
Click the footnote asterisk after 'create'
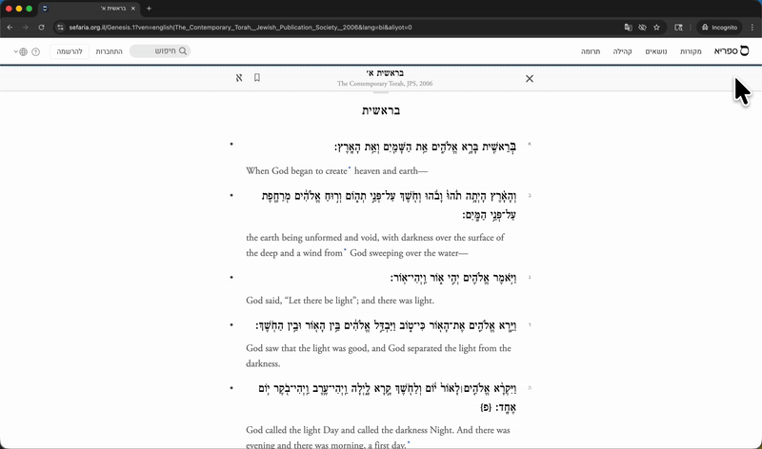349,168
